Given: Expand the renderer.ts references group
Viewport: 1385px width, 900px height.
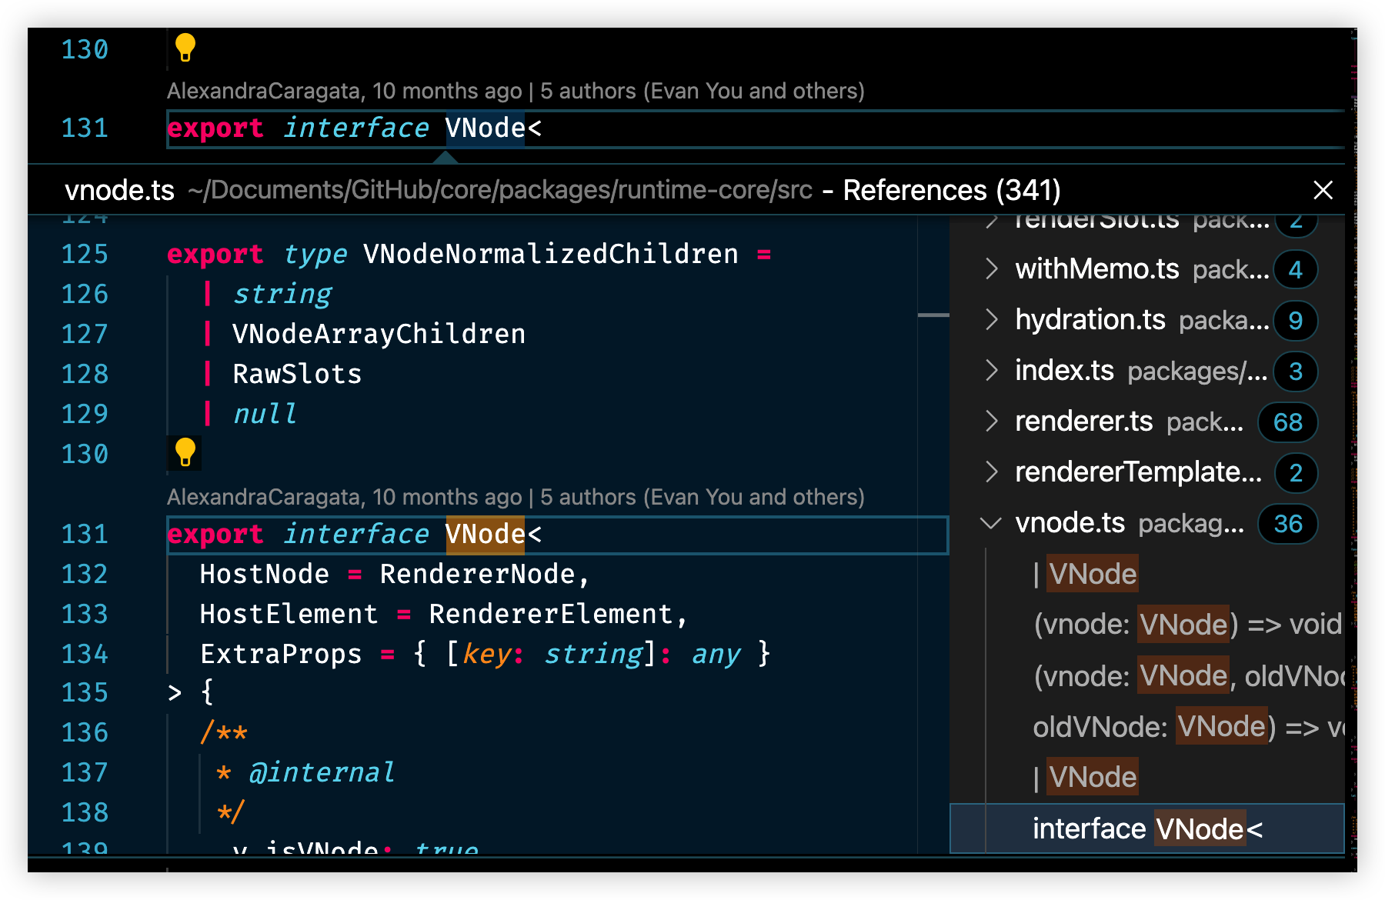Looking at the screenshot, I should click(x=992, y=422).
